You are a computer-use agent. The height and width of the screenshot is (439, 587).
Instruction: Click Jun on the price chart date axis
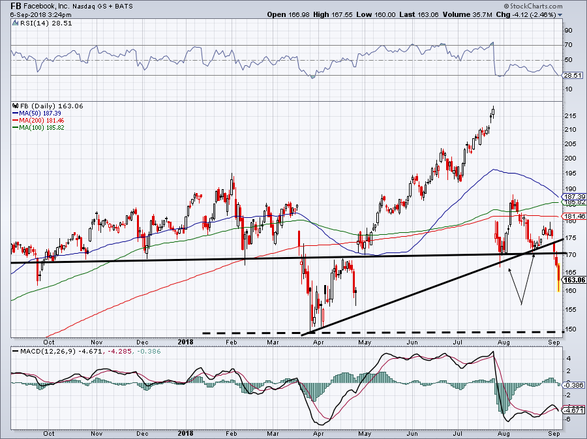(412, 342)
